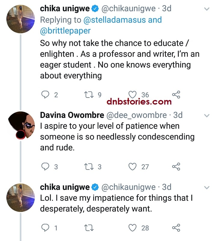The width and height of the screenshot is (216, 241).
Task: Reply to chika unigwe's first tweet
Action: [45, 95]
